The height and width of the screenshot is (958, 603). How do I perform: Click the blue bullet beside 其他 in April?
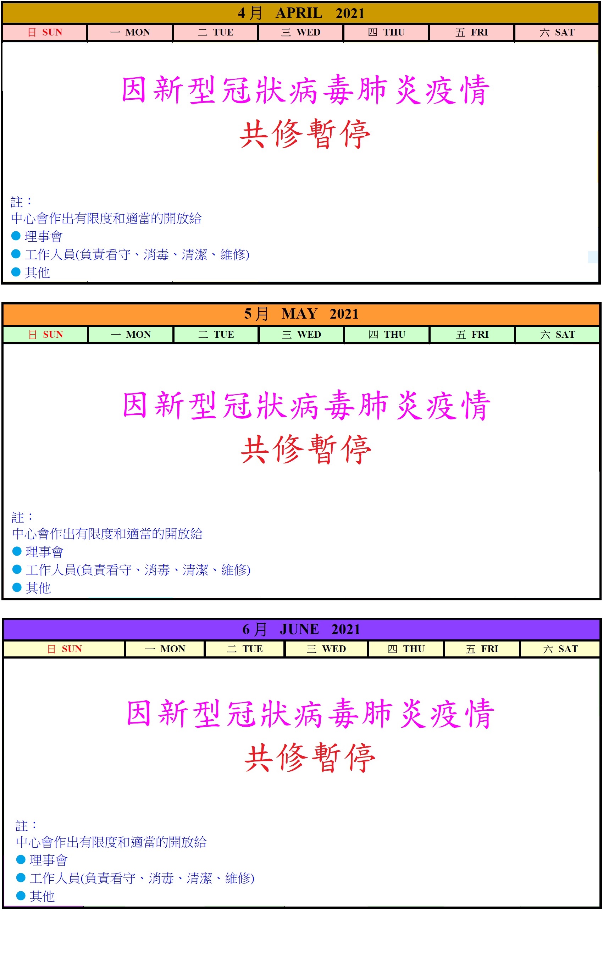[16, 272]
